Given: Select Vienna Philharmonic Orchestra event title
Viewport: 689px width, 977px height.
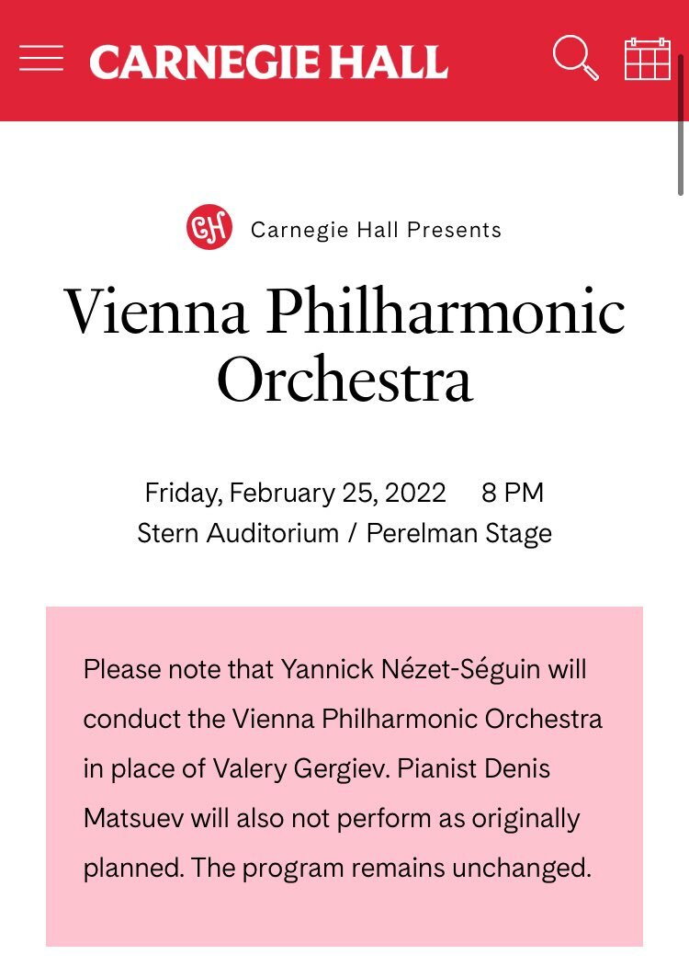Looking at the screenshot, I should click(344, 345).
